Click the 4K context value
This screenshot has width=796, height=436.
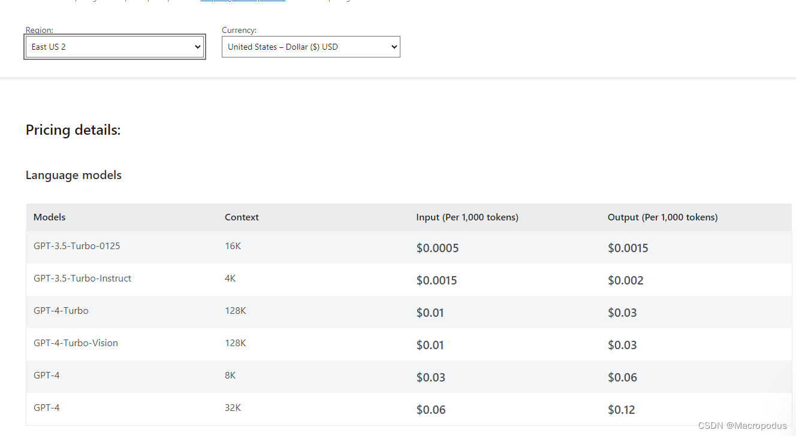pyautogui.click(x=230, y=278)
